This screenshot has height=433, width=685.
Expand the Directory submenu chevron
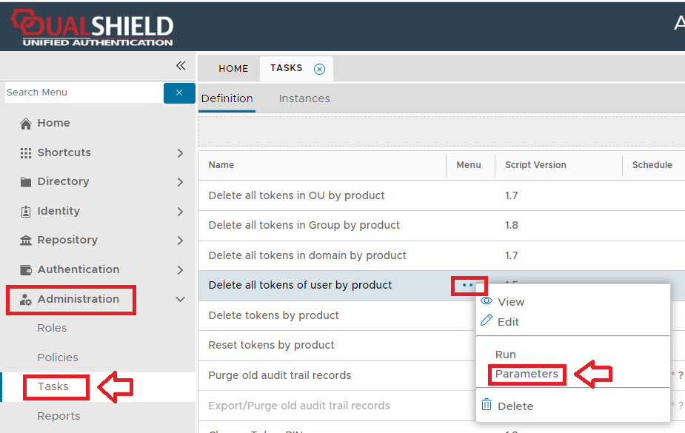(180, 182)
